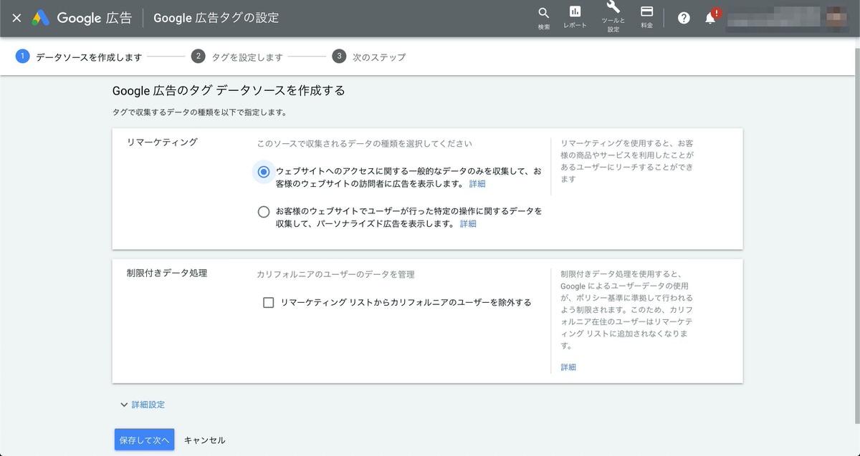Viewport: 860px width, 456px height.
Task: Select step 2 タグを設定します
Action: pos(237,57)
